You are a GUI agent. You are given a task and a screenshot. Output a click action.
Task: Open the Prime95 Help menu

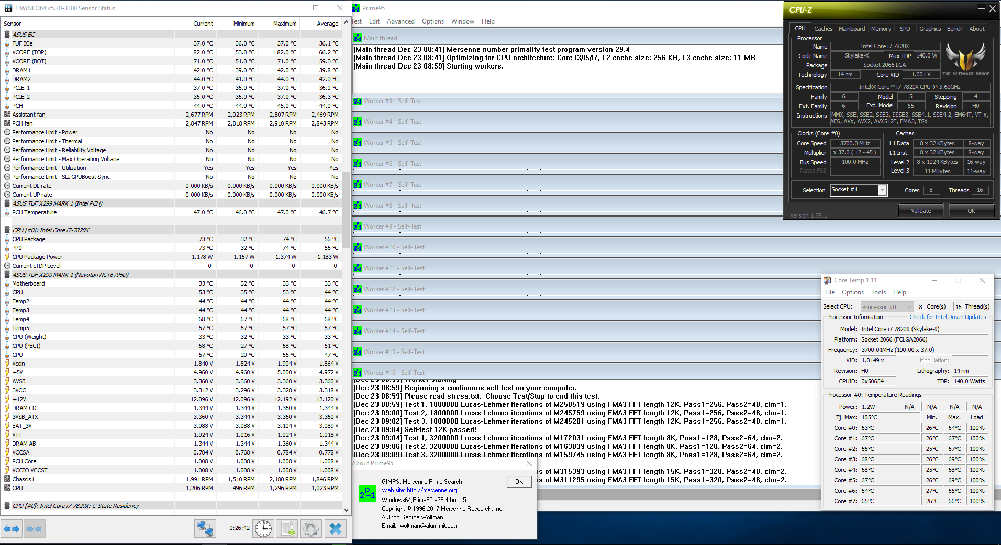pos(488,21)
